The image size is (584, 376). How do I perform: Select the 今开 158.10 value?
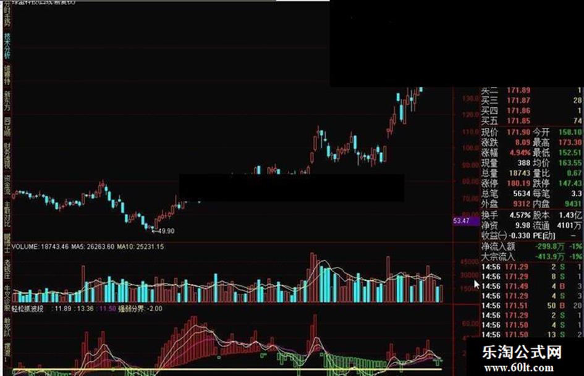(x=570, y=132)
